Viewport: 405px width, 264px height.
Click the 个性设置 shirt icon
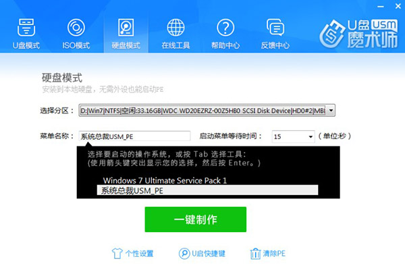tap(117, 253)
